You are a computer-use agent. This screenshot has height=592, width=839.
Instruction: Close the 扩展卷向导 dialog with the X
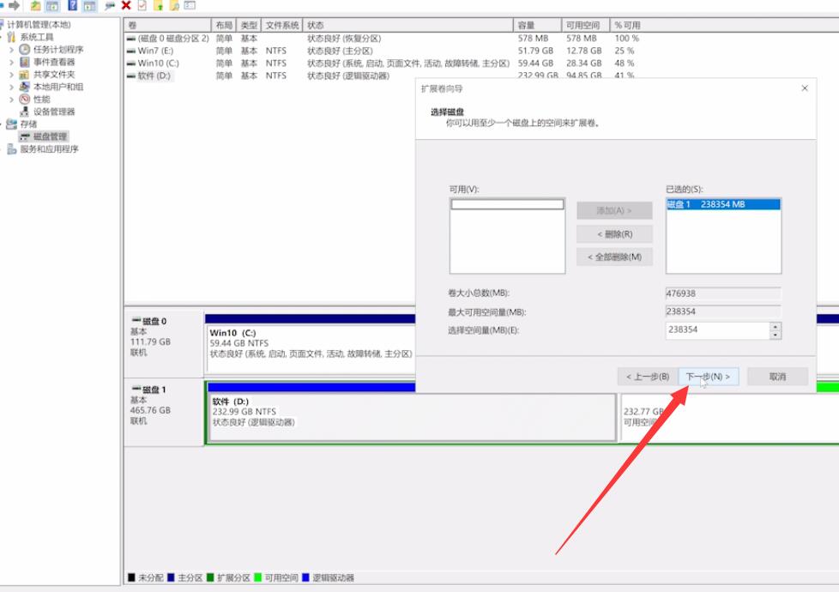tap(805, 88)
